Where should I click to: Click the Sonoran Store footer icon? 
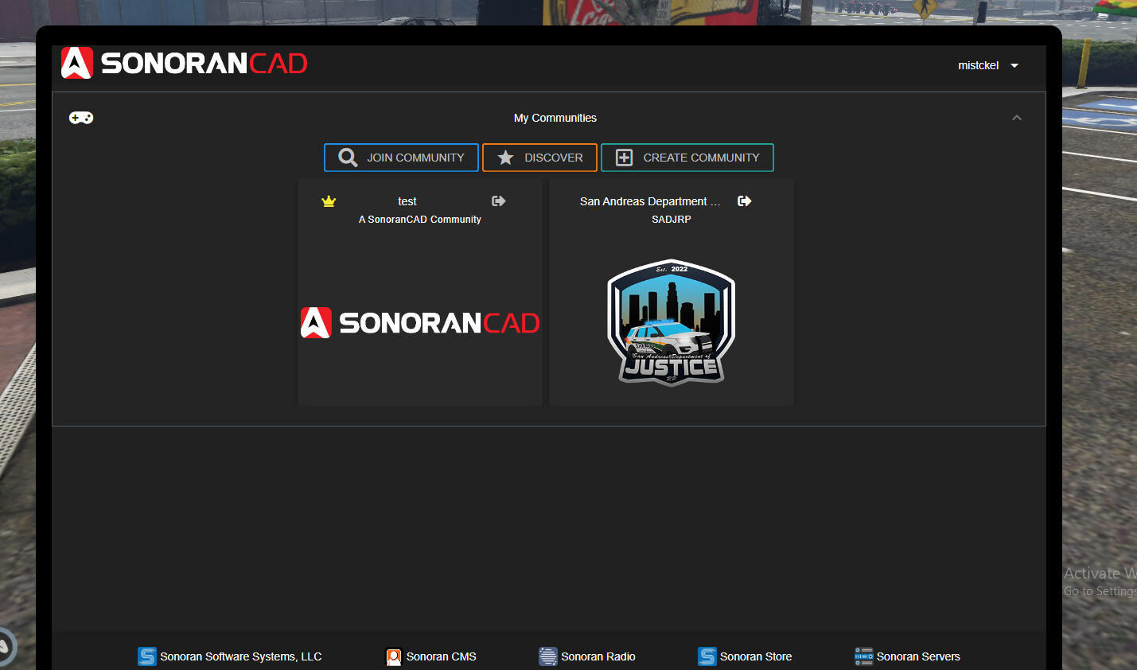tap(707, 656)
